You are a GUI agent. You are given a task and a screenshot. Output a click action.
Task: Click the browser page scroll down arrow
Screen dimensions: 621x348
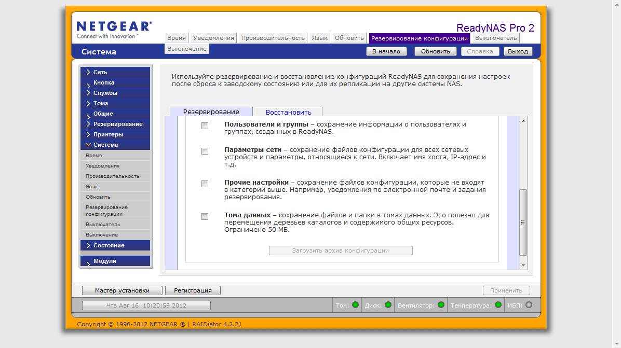click(x=617, y=344)
